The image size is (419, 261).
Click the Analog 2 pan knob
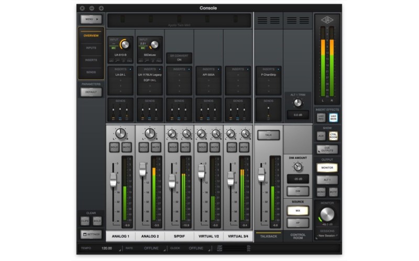150,133
